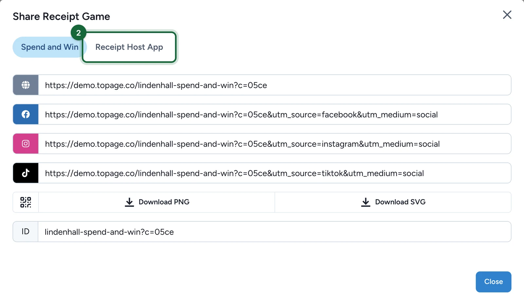Download the QR code as SVG
This screenshot has height=295, width=524.
393,202
